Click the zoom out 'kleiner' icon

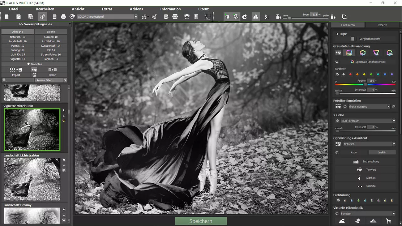coord(278,17)
